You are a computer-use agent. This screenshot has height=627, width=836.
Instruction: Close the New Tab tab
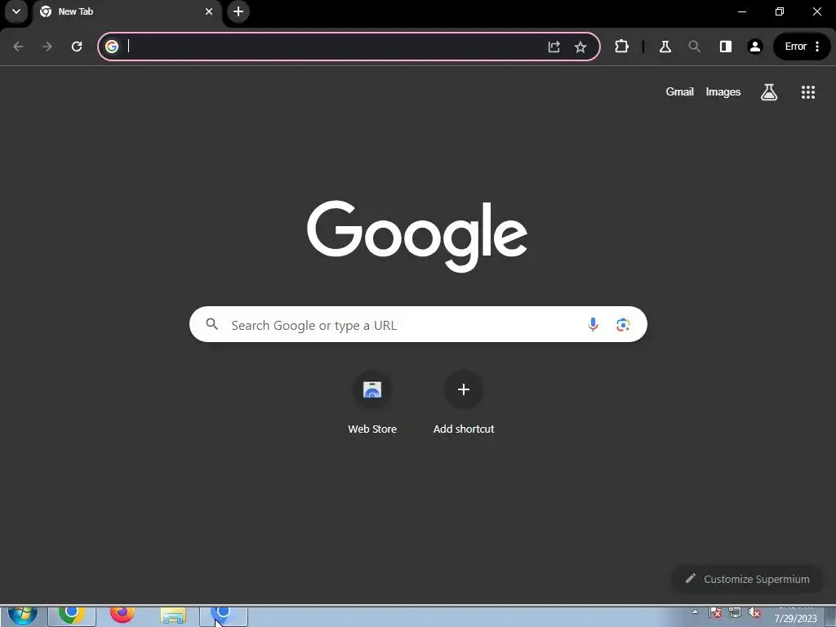pyautogui.click(x=209, y=11)
